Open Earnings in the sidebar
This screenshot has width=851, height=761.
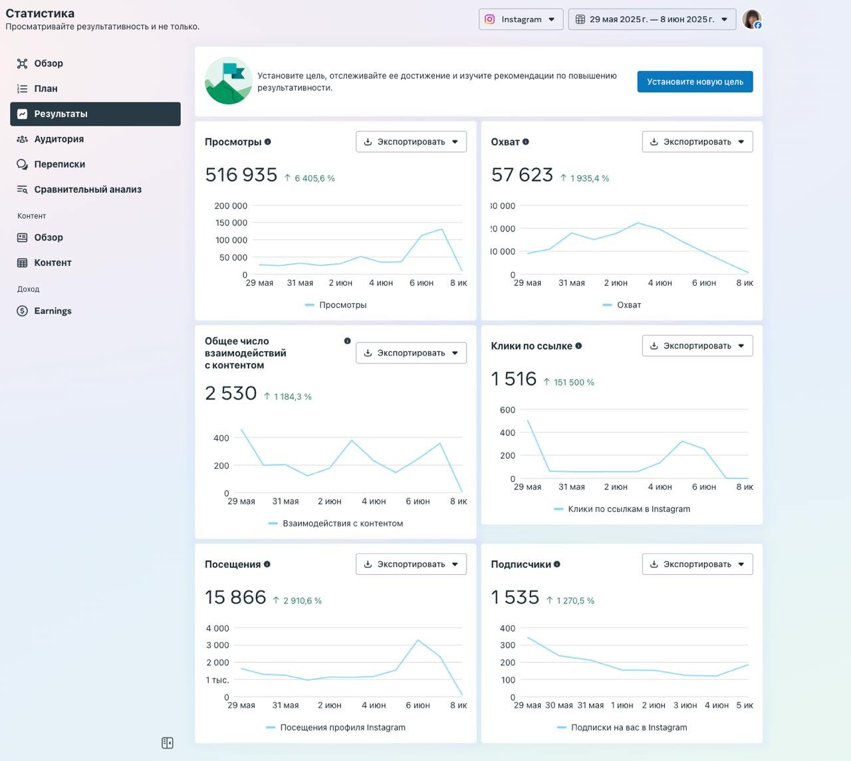pos(53,311)
